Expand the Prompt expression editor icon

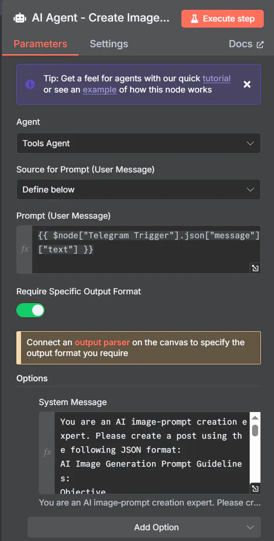coord(255,268)
